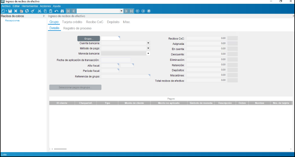The width and height of the screenshot is (295, 157).
Task: Select the Registro de proceso sub-tab
Action: coord(77,28)
